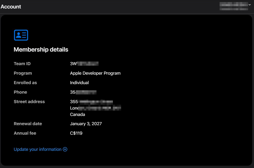The height and width of the screenshot is (168, 254).
Task: Click the blurred account name in header
Action: (233, 6)
